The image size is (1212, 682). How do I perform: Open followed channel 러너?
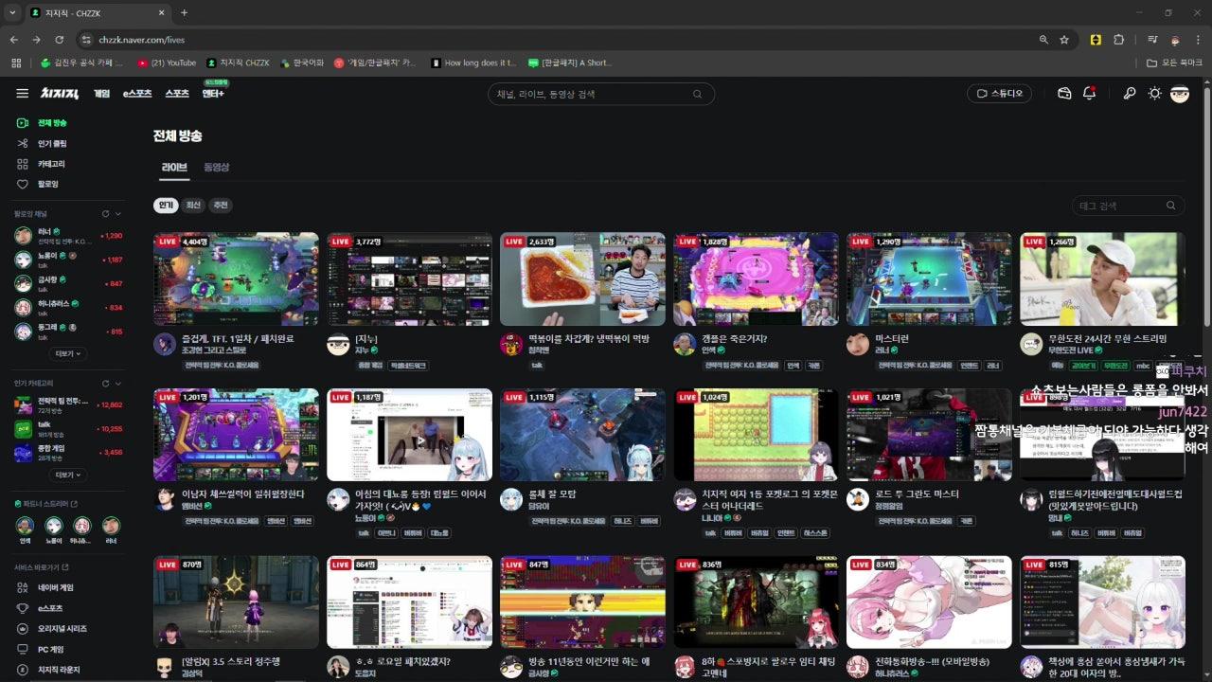68,235
